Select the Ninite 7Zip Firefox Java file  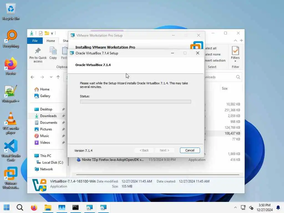click(x=113, y=160)
